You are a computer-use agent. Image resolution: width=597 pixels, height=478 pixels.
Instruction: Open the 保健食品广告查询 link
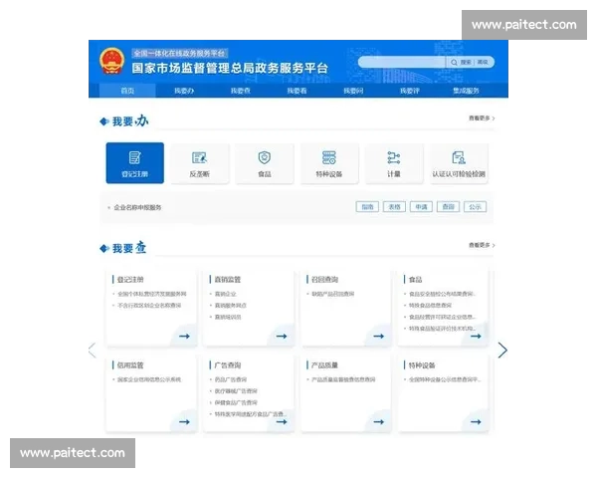236,402
